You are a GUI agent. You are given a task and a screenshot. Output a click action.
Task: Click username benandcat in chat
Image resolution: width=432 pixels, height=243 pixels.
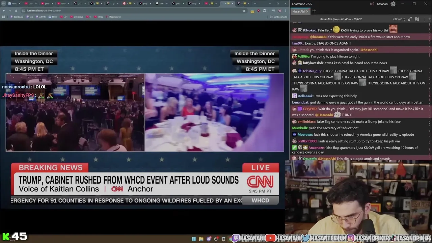tap(300, 103)
